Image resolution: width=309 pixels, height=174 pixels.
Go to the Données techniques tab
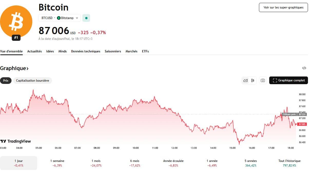click(86, 51)
